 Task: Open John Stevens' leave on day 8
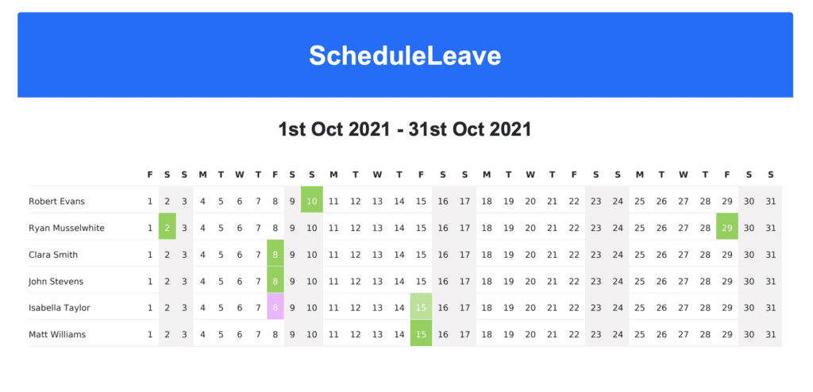275,282
